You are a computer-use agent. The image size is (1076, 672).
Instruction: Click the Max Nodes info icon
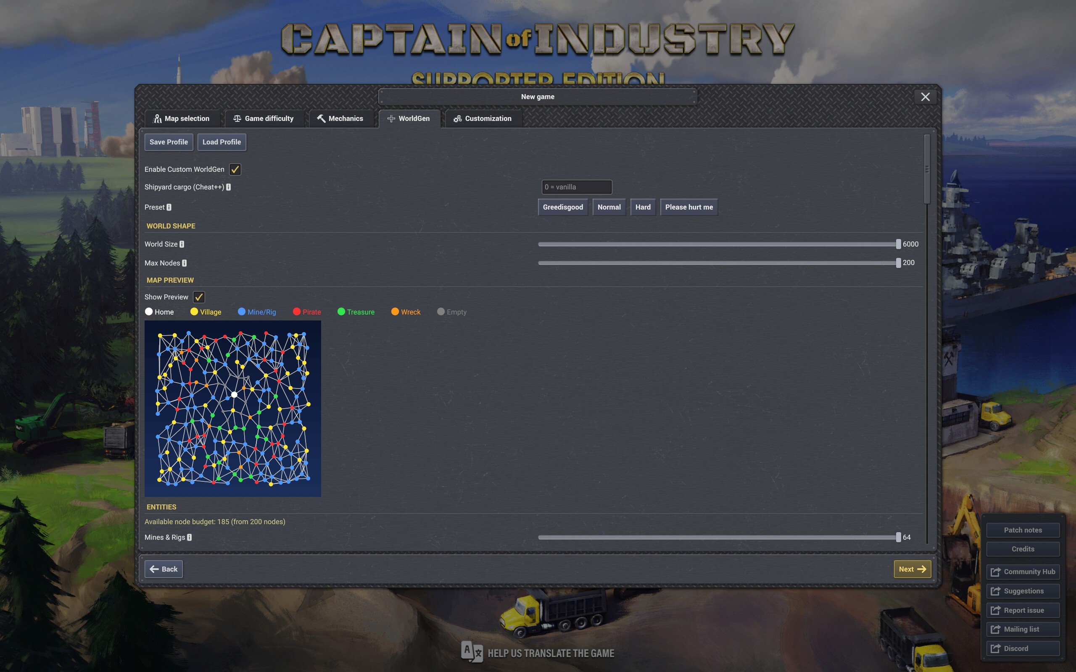185,263
